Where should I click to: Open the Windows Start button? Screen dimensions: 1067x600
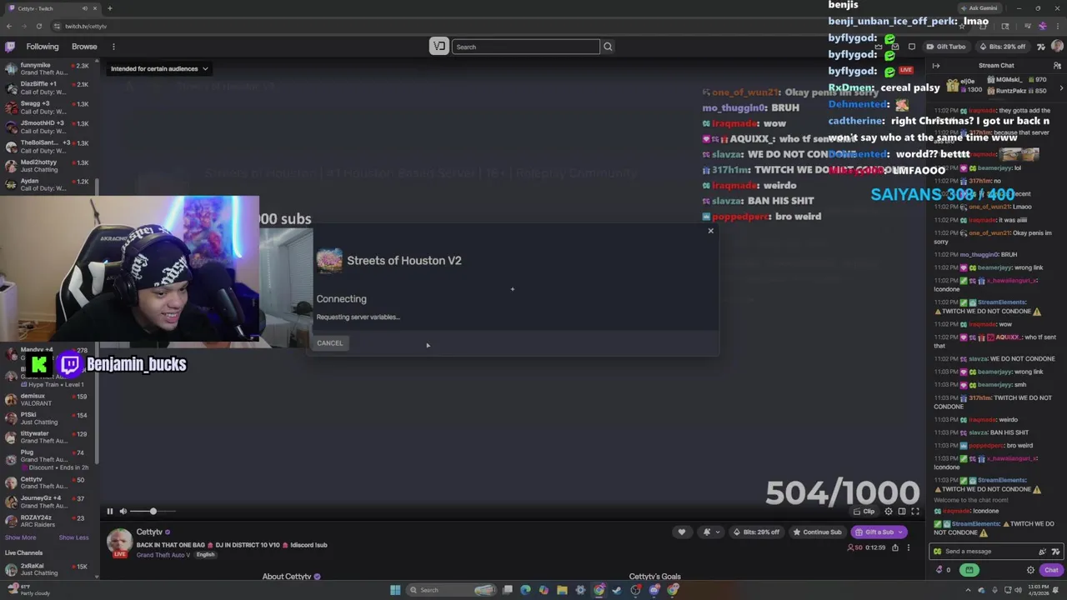[x=395, y=590]
